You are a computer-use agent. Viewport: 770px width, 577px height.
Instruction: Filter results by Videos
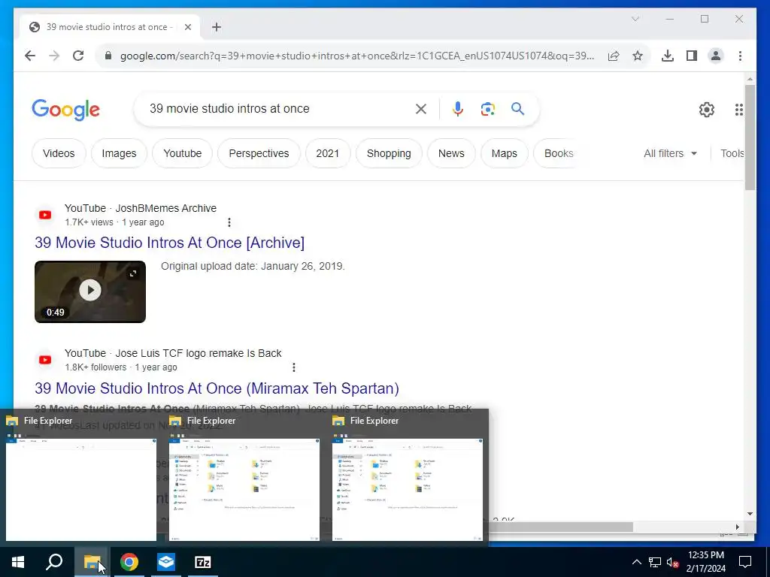click(59, 153)
